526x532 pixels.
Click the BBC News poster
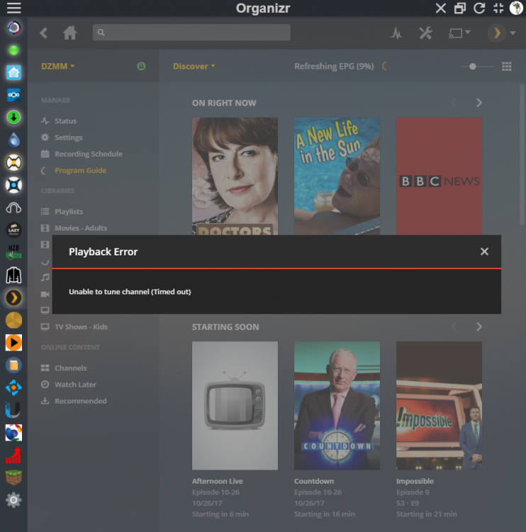point(439,176)
